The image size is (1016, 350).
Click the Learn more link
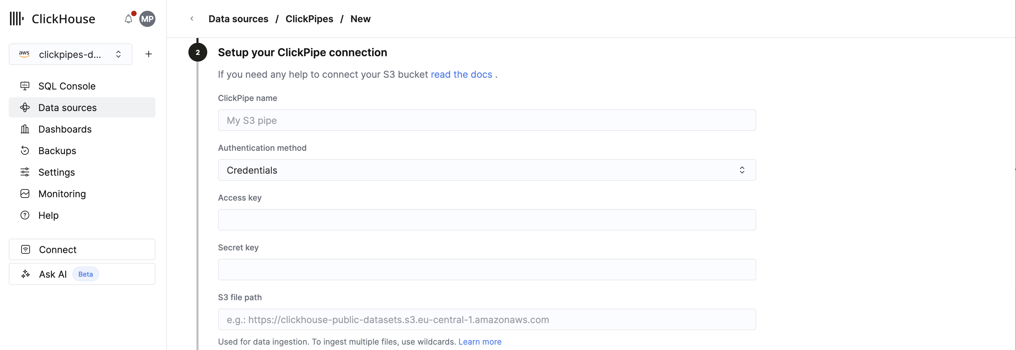click(480, 342)
